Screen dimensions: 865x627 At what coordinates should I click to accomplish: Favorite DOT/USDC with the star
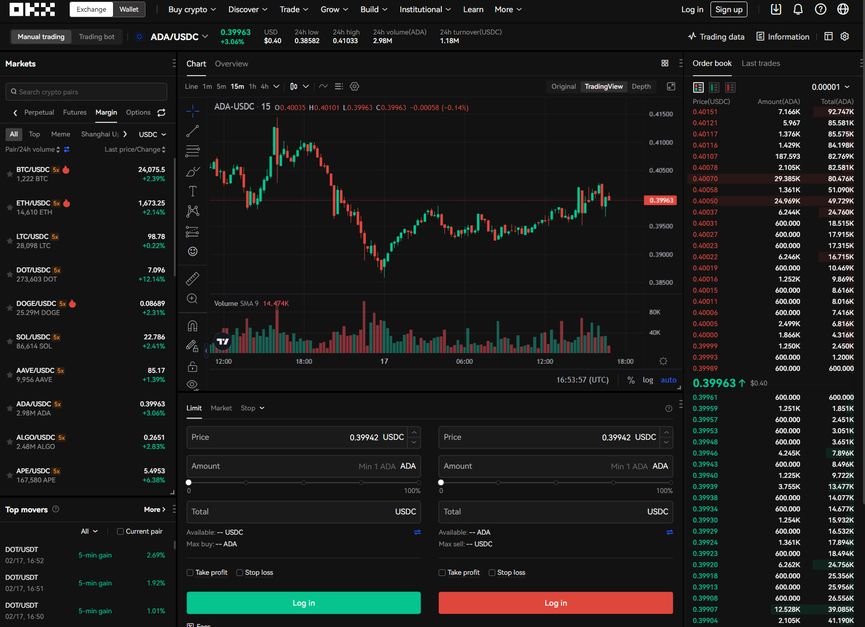coord(10,274)
